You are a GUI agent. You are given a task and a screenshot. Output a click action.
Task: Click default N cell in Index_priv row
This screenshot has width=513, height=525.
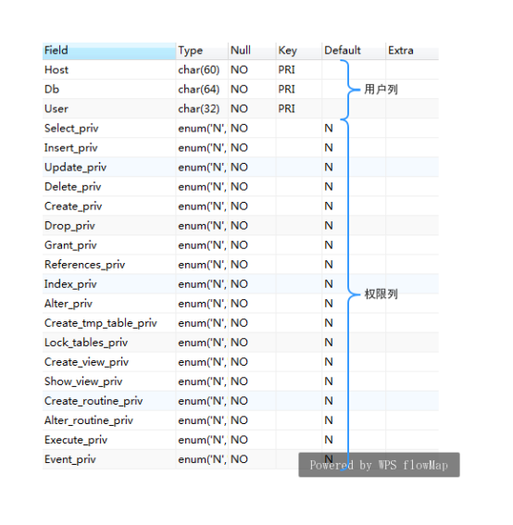point(354,284)
